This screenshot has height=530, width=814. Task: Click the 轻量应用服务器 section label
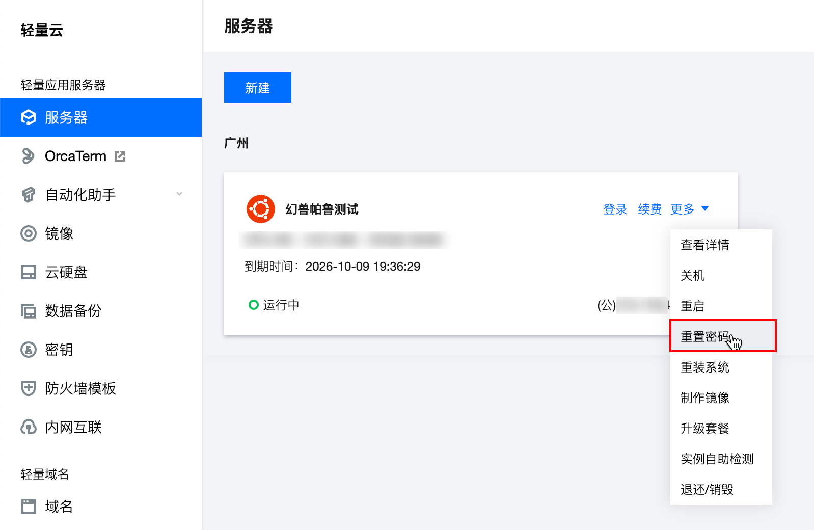[63, 85]
